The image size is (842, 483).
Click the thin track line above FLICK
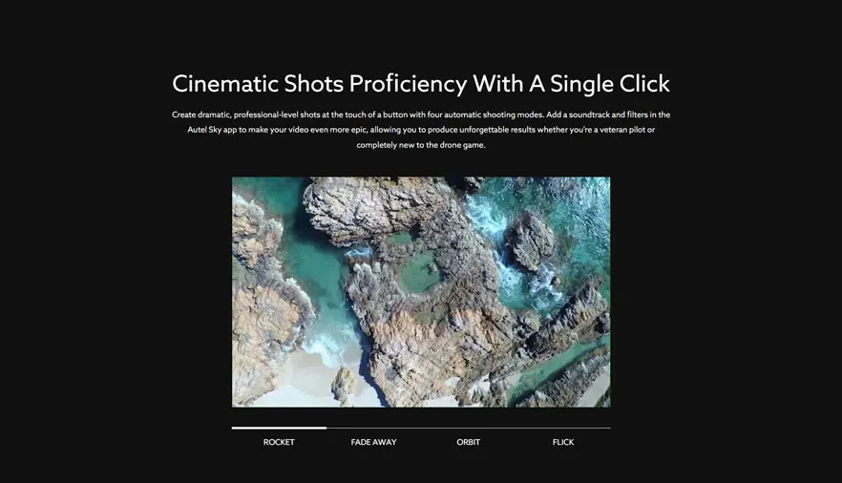563,428
